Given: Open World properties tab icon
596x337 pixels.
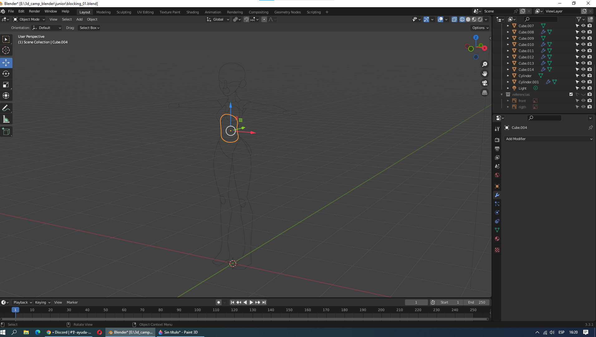Looking at the screenshot, I should (497, 175).
